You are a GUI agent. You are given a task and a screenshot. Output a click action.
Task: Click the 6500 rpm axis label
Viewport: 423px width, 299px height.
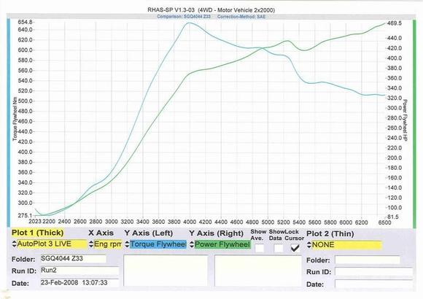[384, 222]
